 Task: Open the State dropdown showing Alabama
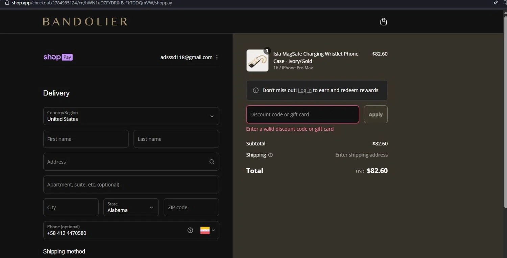131,207
